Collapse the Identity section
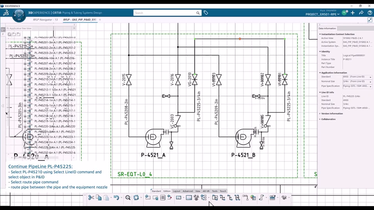374x210 pixels. tap(320, 51)
